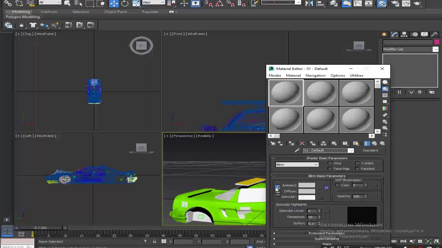Open the 01 - Default material name dropdown
Image resolution: width=442 pixels, height=248 pixels.
328,151
